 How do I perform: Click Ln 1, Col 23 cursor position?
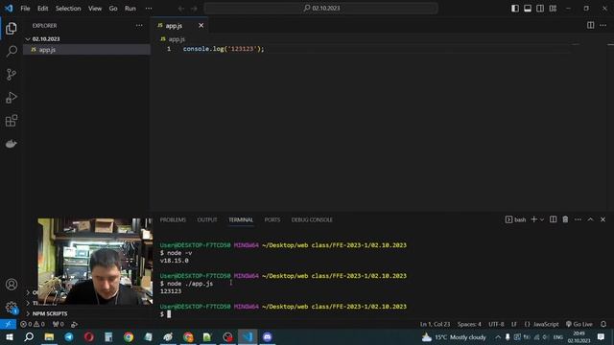click(x=435, y=324)
